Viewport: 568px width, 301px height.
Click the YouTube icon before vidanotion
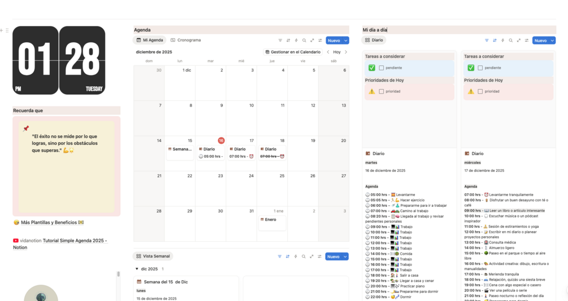point(16,241)
